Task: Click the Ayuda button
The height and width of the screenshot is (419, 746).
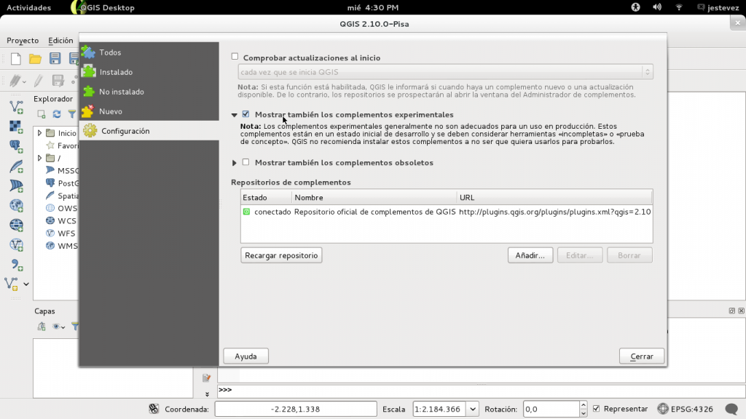Action: click(246, 356)
